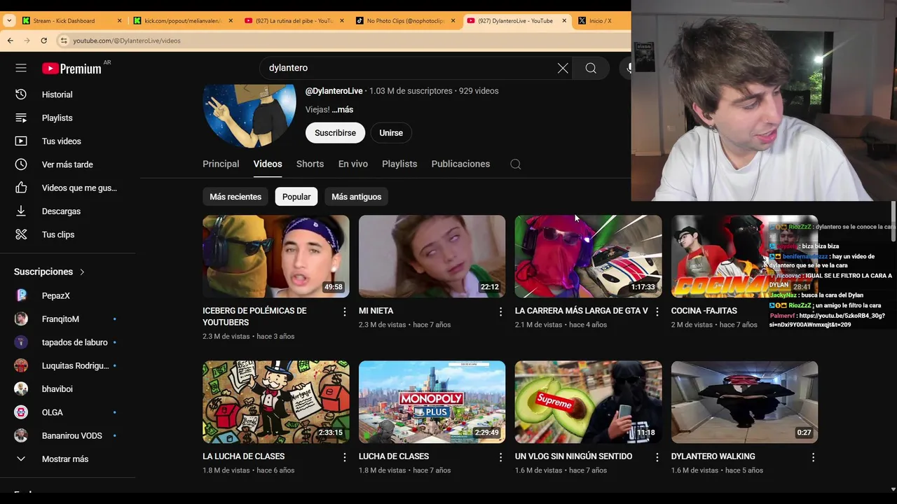The image size is (897, 504).
Task: Open DYLANTERO WALKING video thumbnail
Action: coord(744,402)
